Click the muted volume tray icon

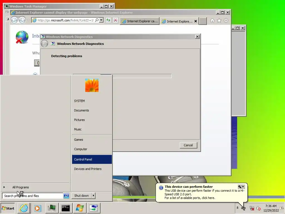[x=258, y=208]
